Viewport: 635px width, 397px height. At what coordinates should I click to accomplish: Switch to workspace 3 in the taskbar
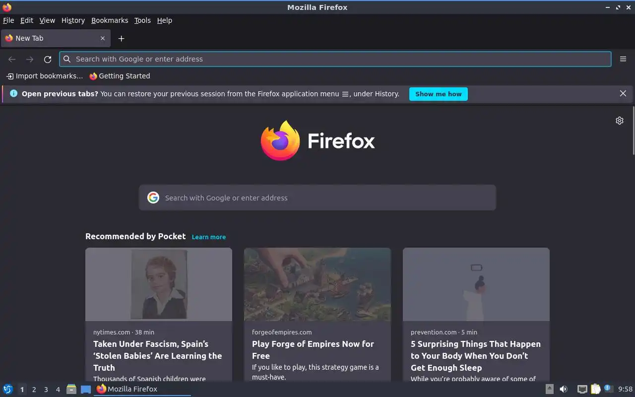46,390
